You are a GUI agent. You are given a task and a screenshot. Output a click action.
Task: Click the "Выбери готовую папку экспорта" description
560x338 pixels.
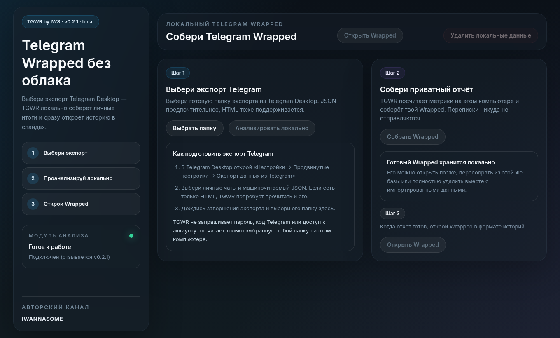[251, 106]
